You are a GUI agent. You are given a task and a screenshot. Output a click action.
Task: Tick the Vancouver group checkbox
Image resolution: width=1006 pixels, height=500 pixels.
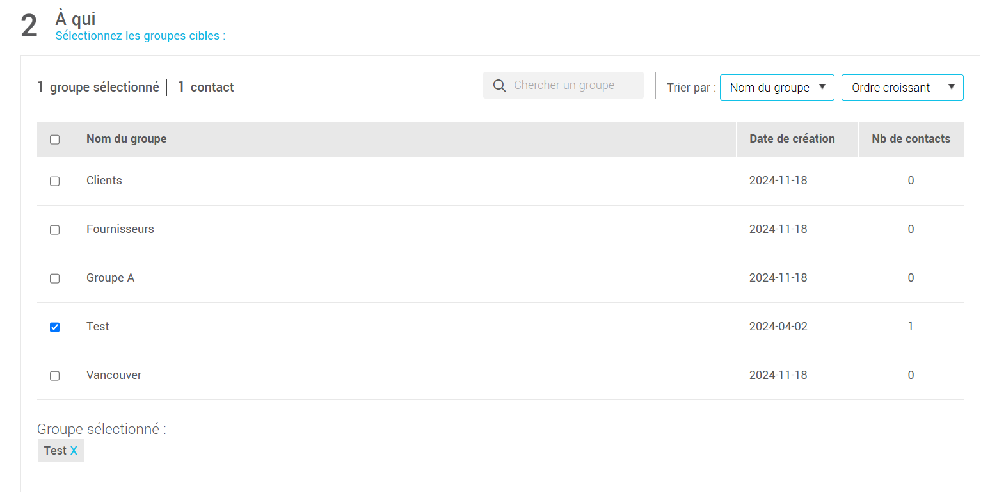[x=55, y=376]
